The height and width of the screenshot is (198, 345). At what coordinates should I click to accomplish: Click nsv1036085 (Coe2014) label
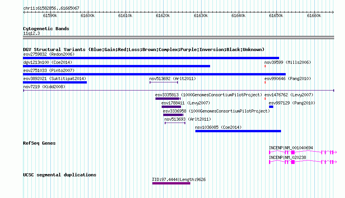tap(218, 127)
